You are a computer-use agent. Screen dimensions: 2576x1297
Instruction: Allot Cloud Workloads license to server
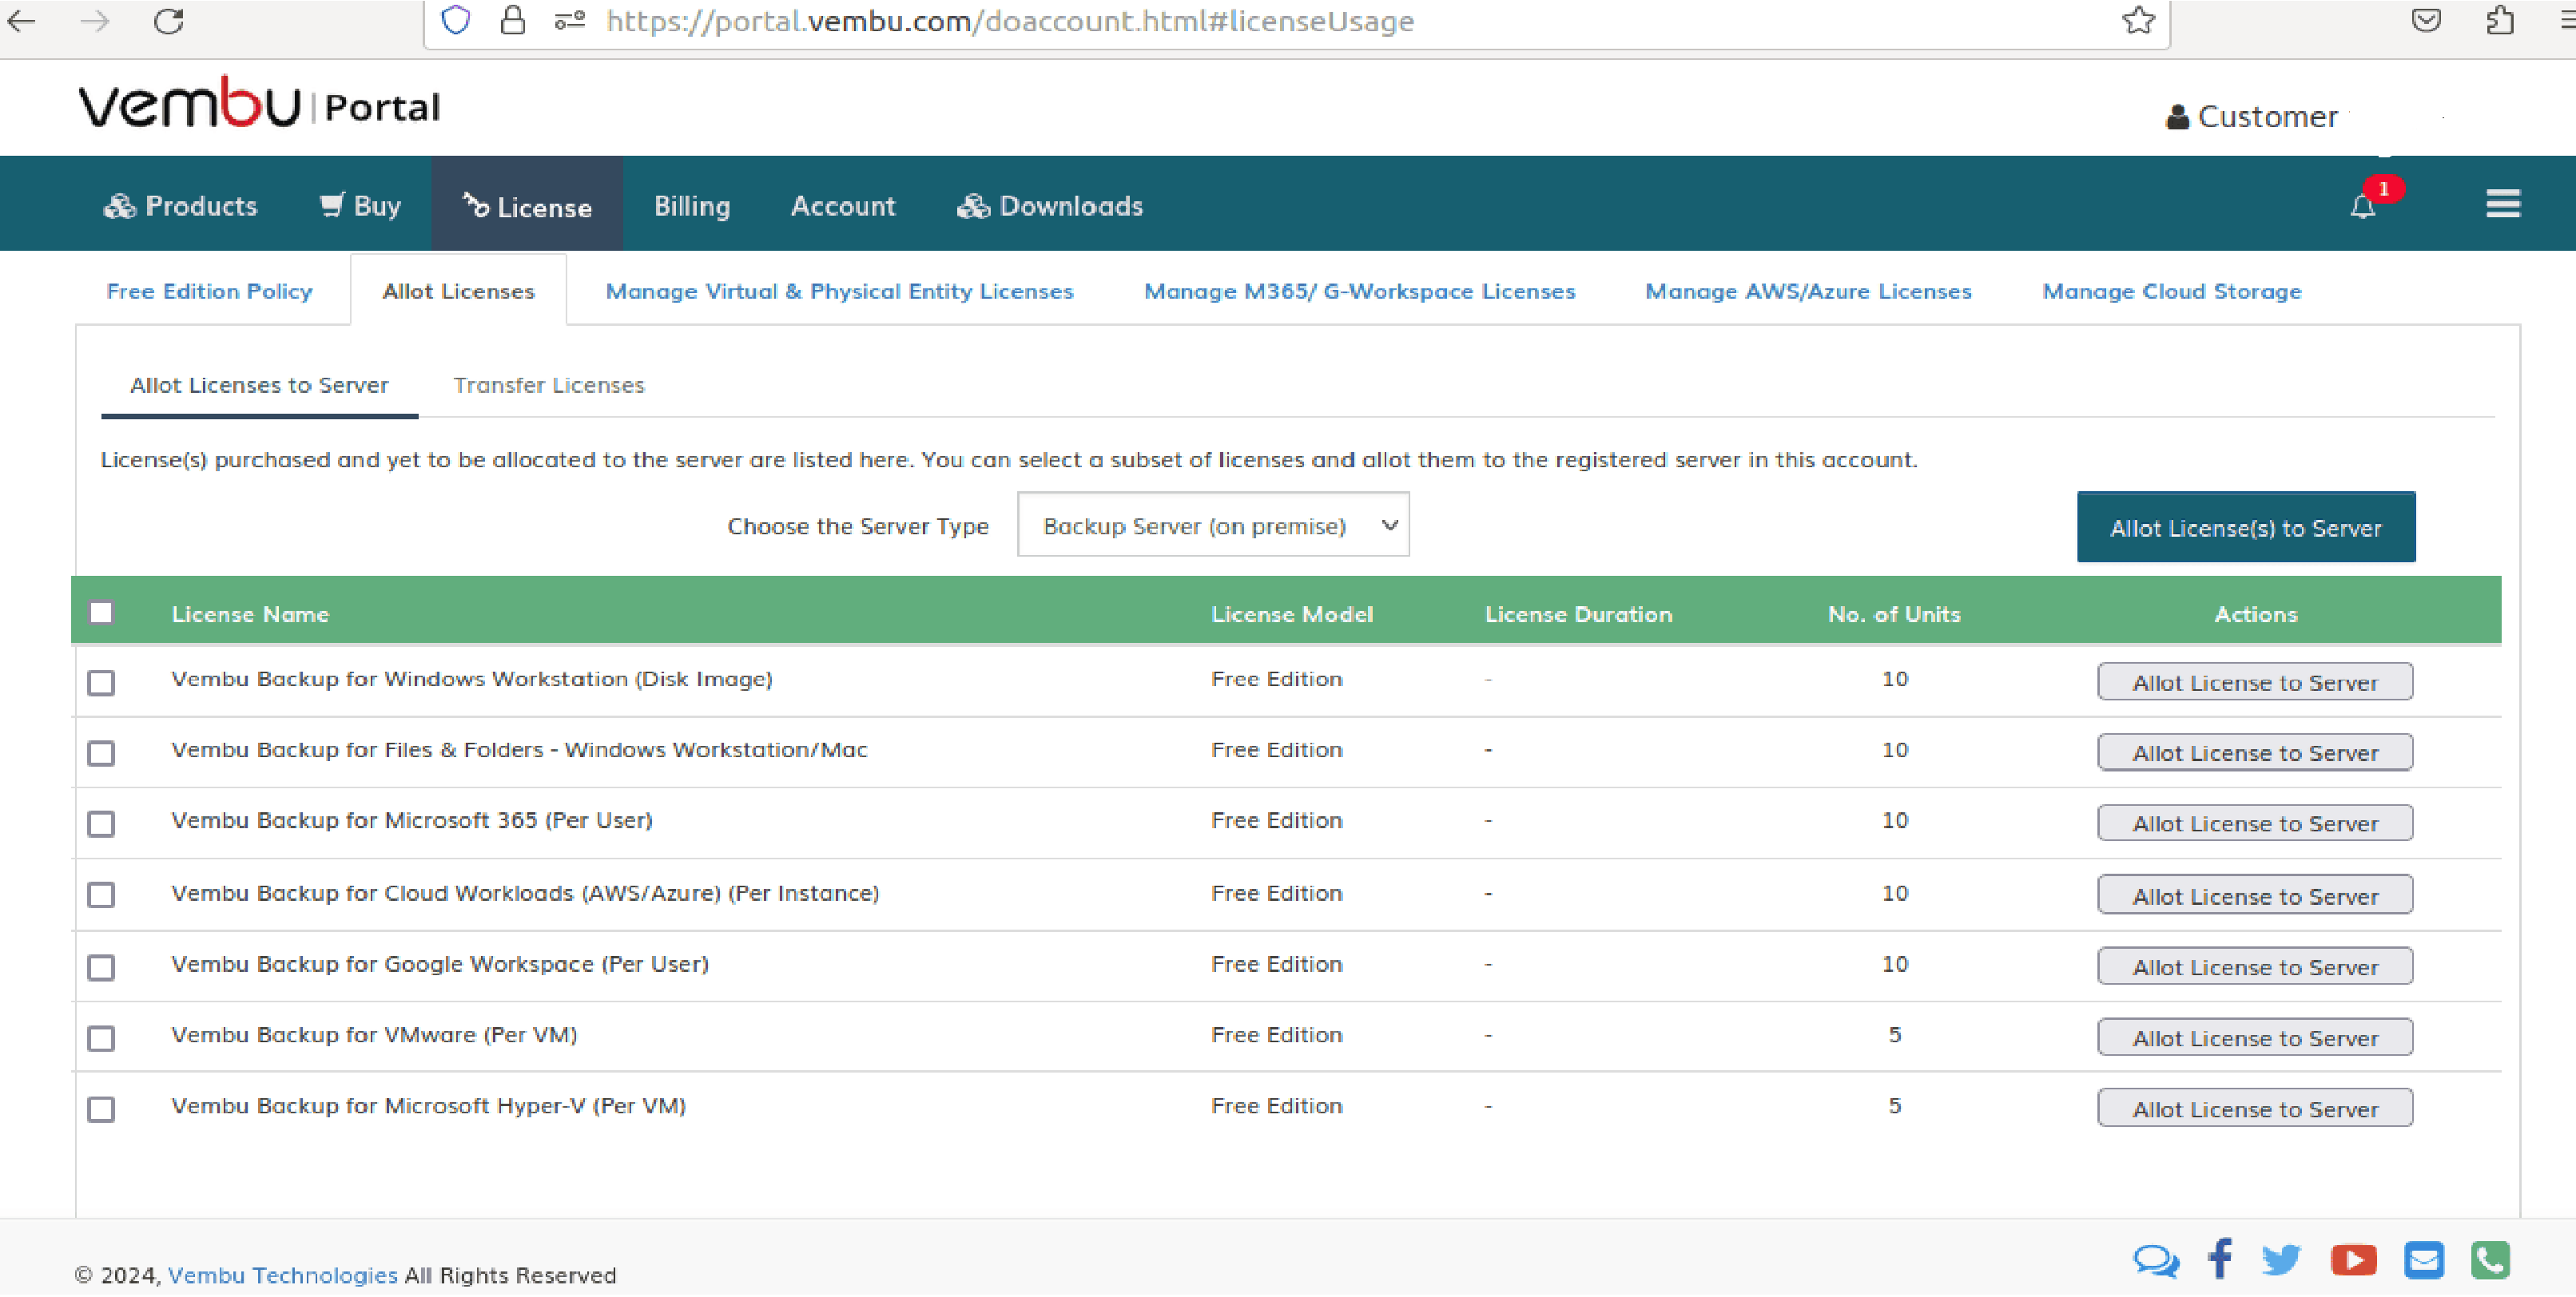[x=2255, y=895]
